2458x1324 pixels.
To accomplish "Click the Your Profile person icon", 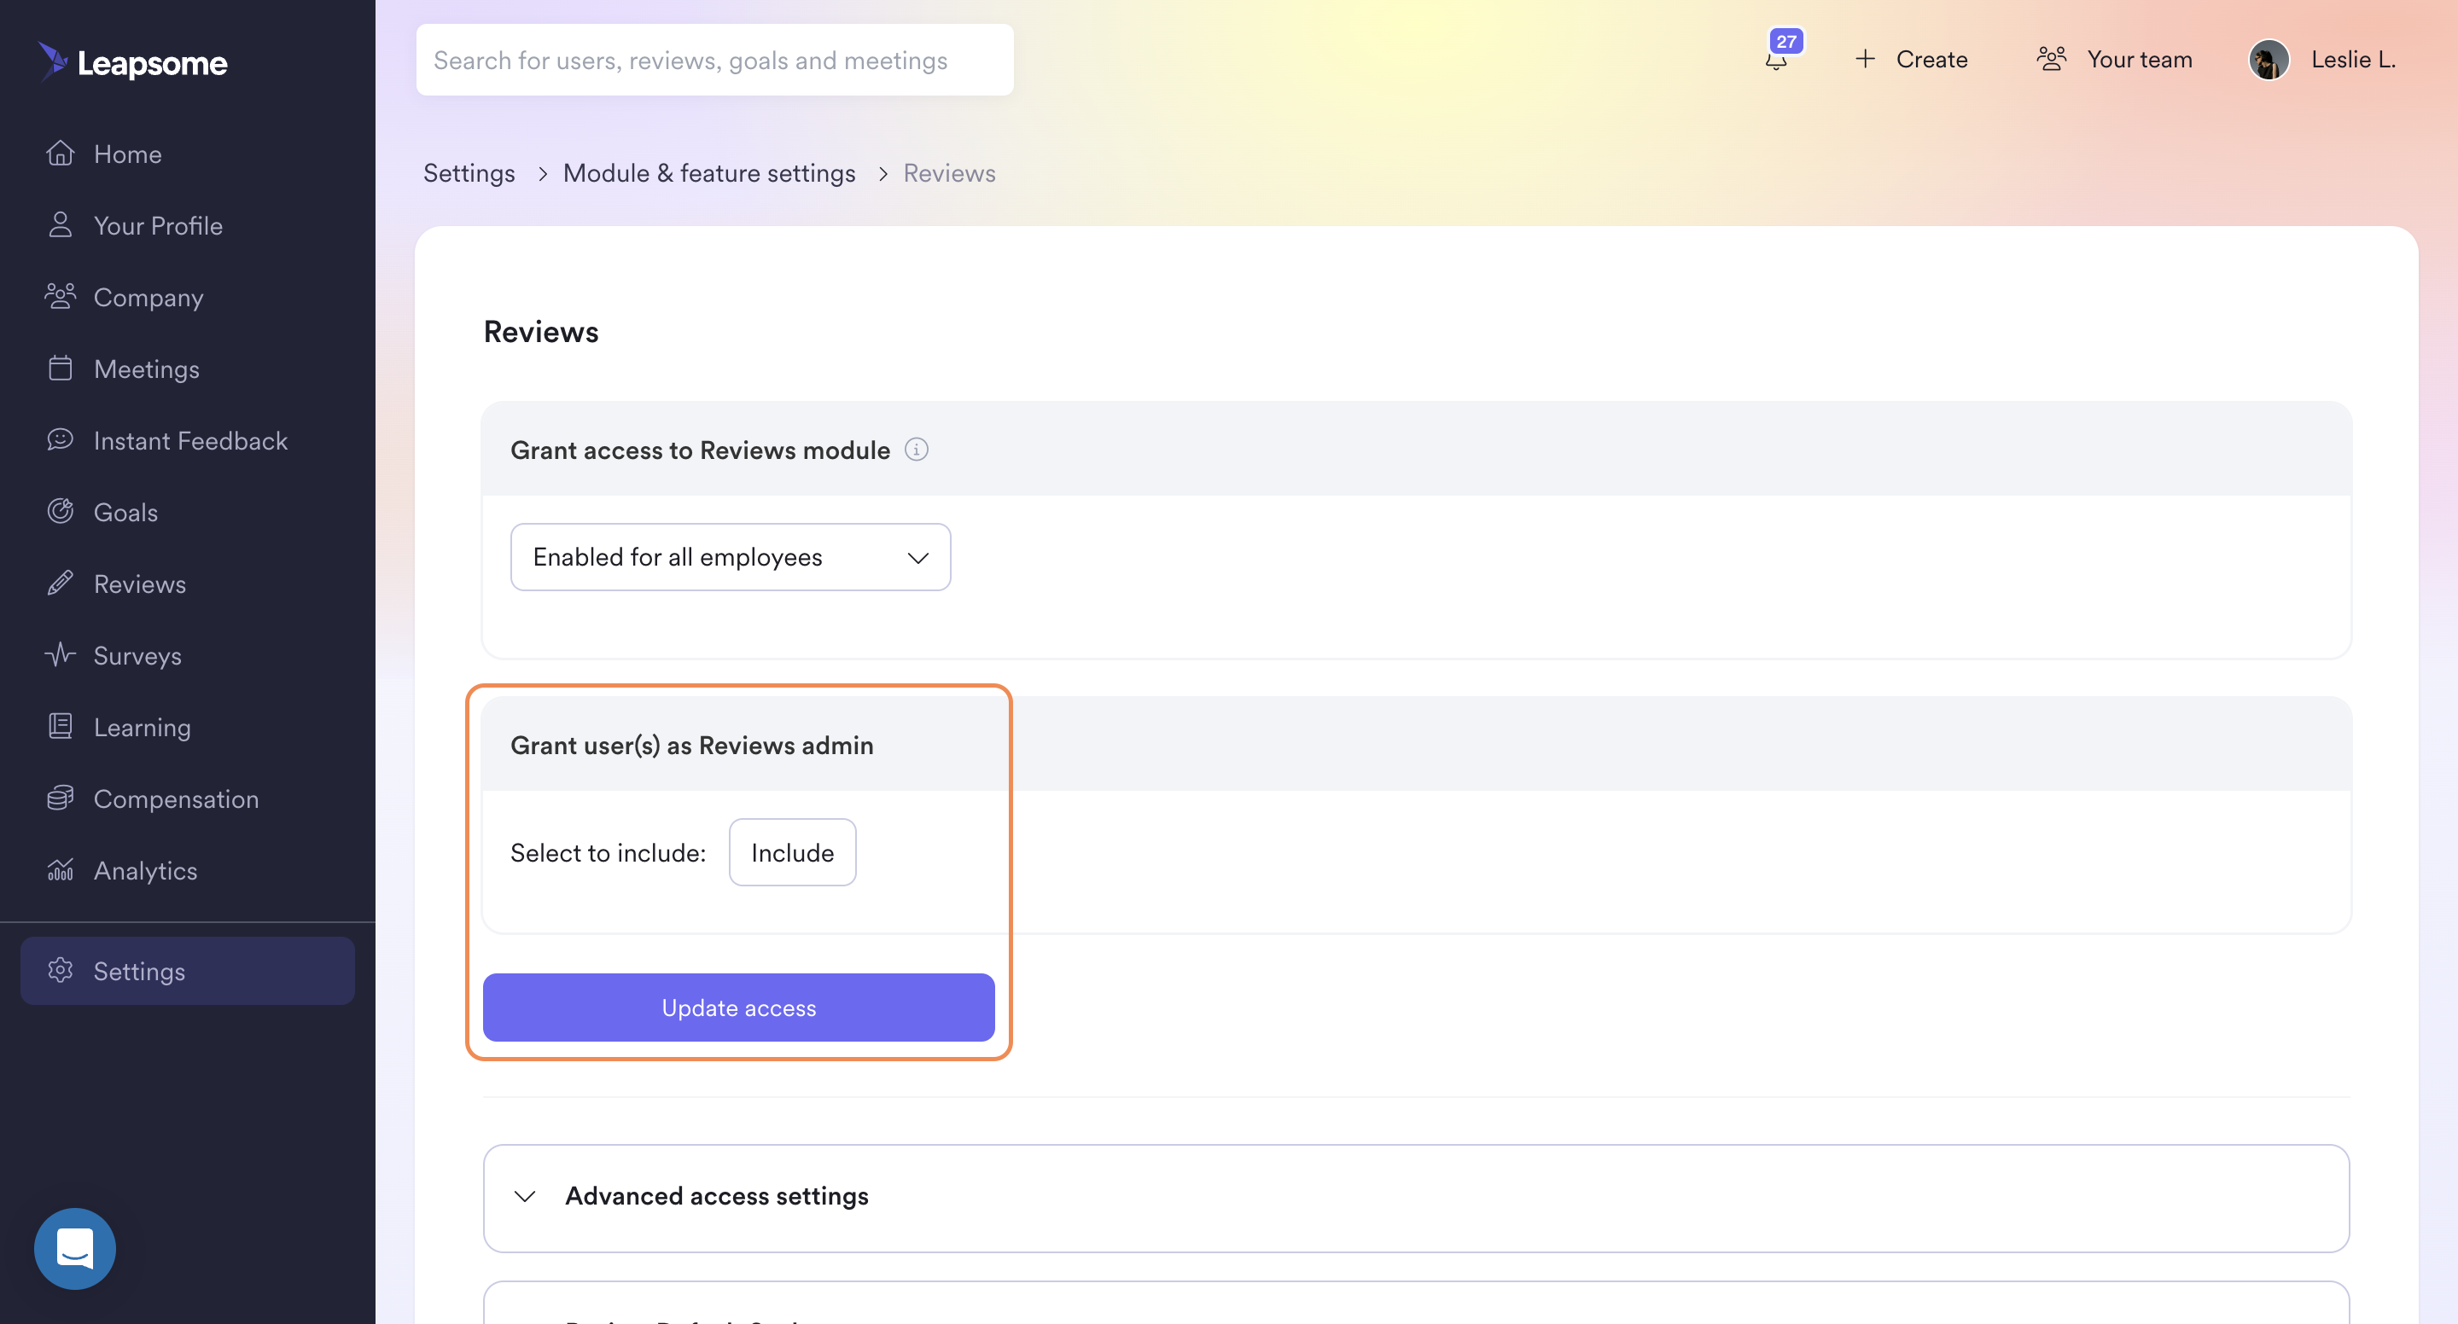I will [x=60, y=225].
